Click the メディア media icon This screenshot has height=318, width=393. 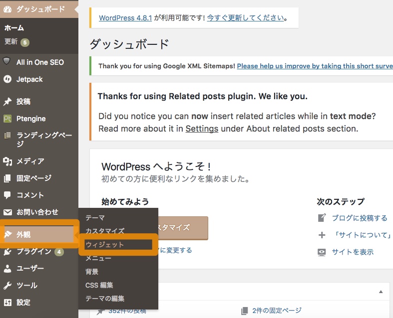(7, 161)
